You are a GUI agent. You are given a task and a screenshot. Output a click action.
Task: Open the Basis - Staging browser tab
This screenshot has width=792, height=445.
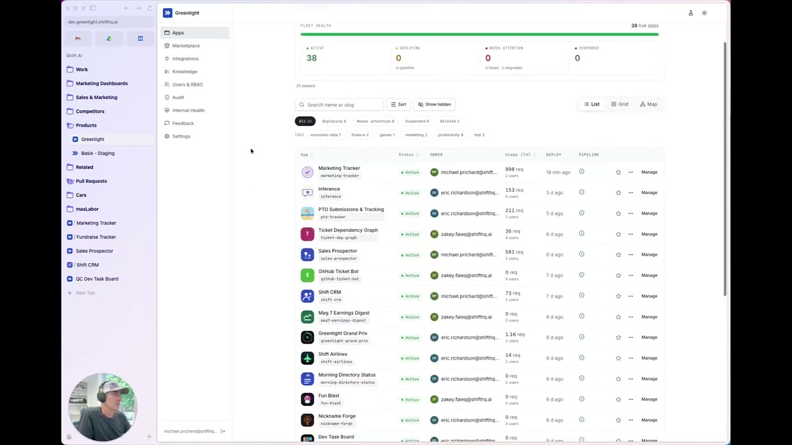coord(98,153)
